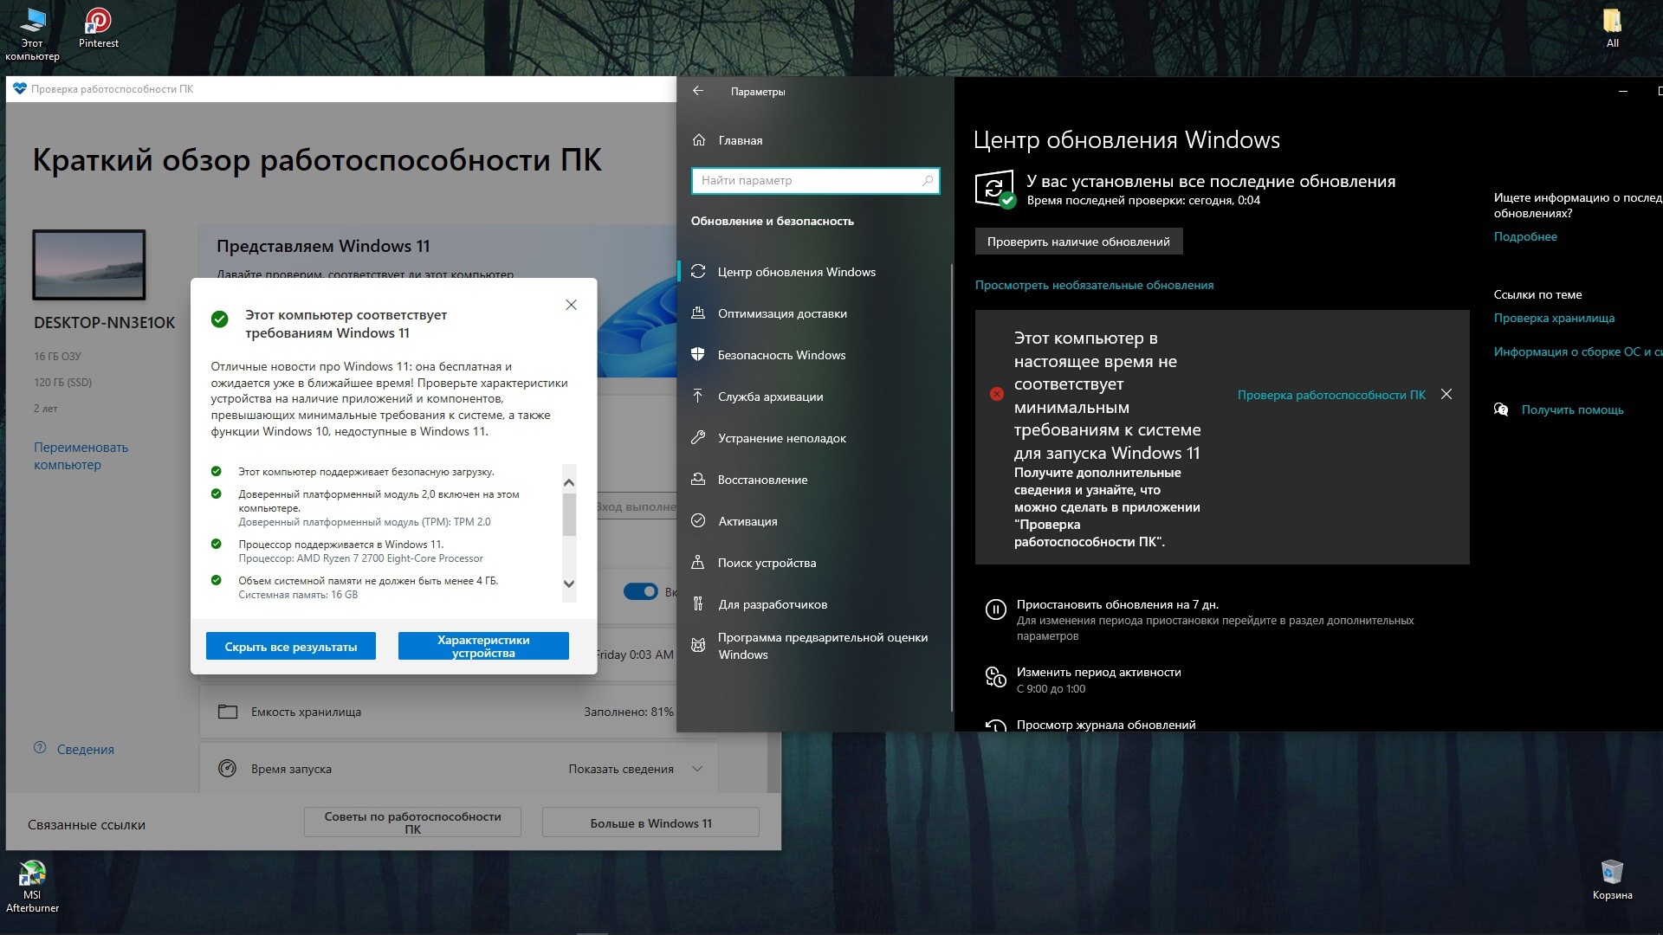
Task: Open the MSI Afterburner desktop shortcut
Action: (x=32, y=887)
